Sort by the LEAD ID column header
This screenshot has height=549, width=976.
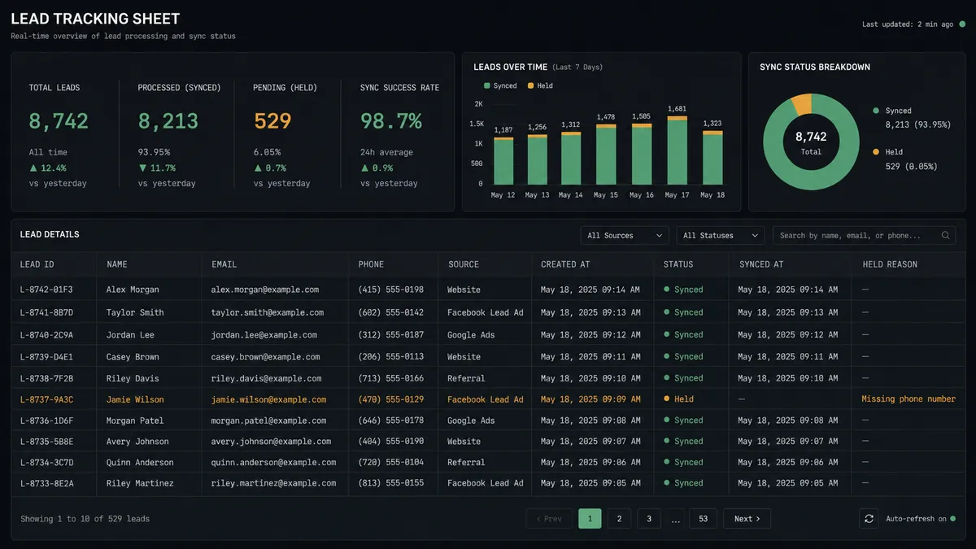37,264
